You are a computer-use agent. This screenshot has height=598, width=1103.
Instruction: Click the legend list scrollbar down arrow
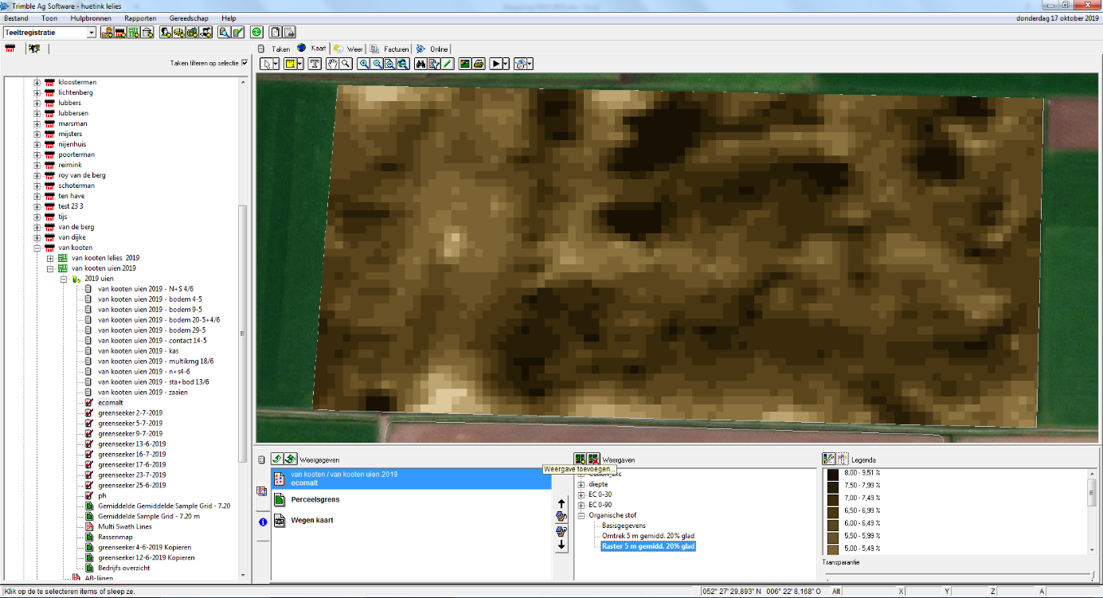click(x=1092, y=549)
